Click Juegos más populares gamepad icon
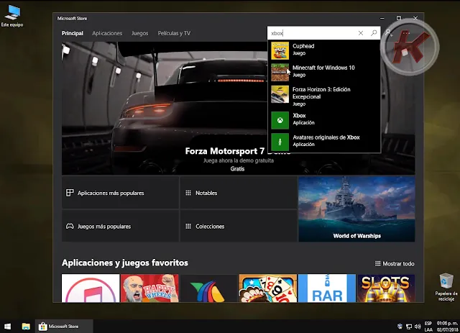The height and width of the screenshot is (333, 460). coord(70,226)
